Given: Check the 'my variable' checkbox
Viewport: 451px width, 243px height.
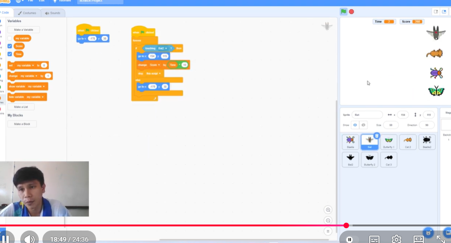Looking at the screenshot, I should pos(10,38).
